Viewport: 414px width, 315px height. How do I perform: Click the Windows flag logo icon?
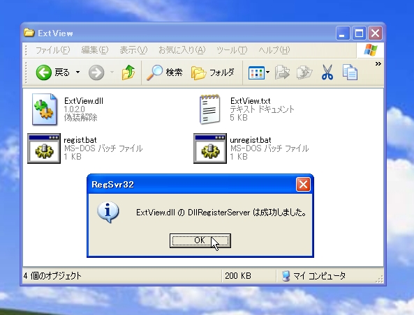(x=371, y=49)
